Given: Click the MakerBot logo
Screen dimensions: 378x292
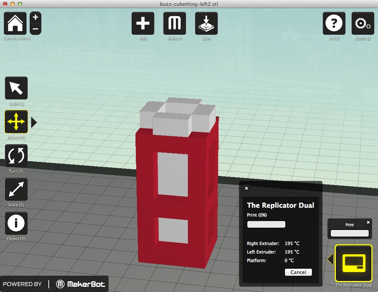Looking at the screenshot, I should [x=80, y=284].
